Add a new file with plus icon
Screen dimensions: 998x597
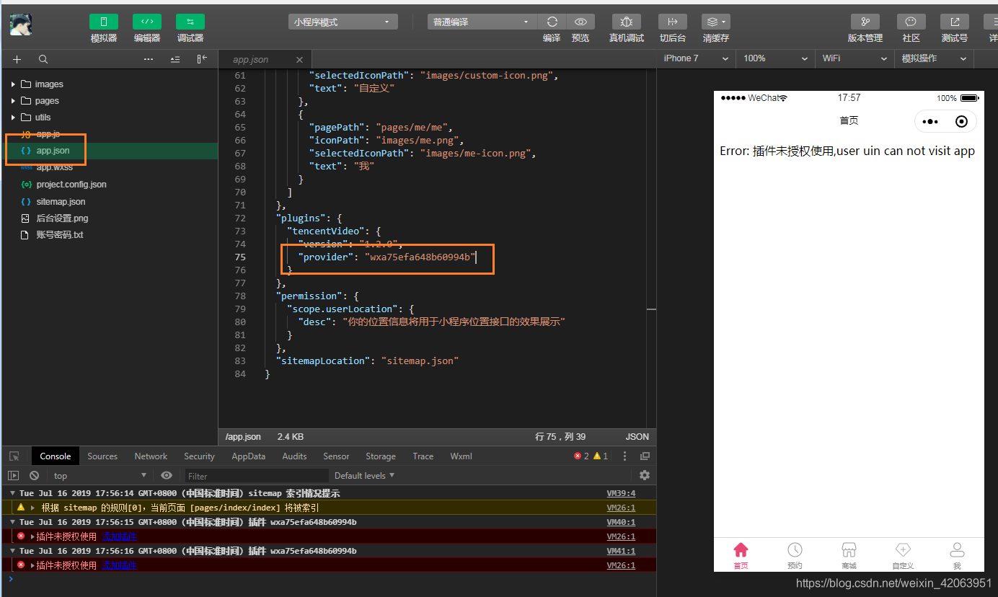coord(17,59)
